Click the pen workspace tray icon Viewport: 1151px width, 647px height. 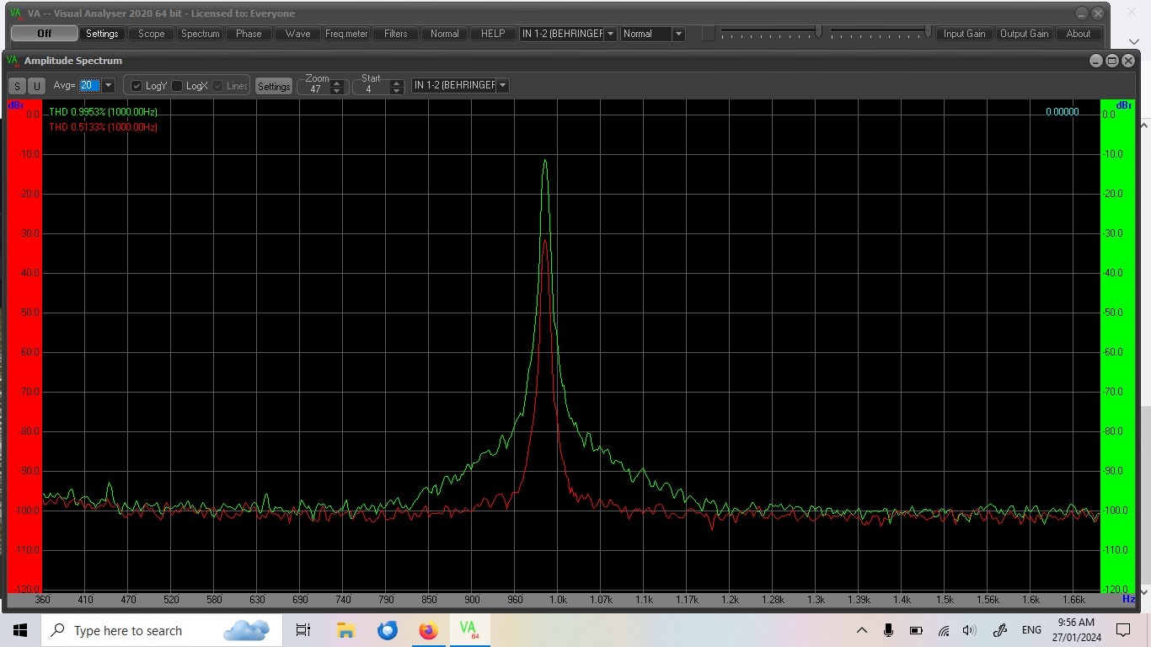point(1000,630)
